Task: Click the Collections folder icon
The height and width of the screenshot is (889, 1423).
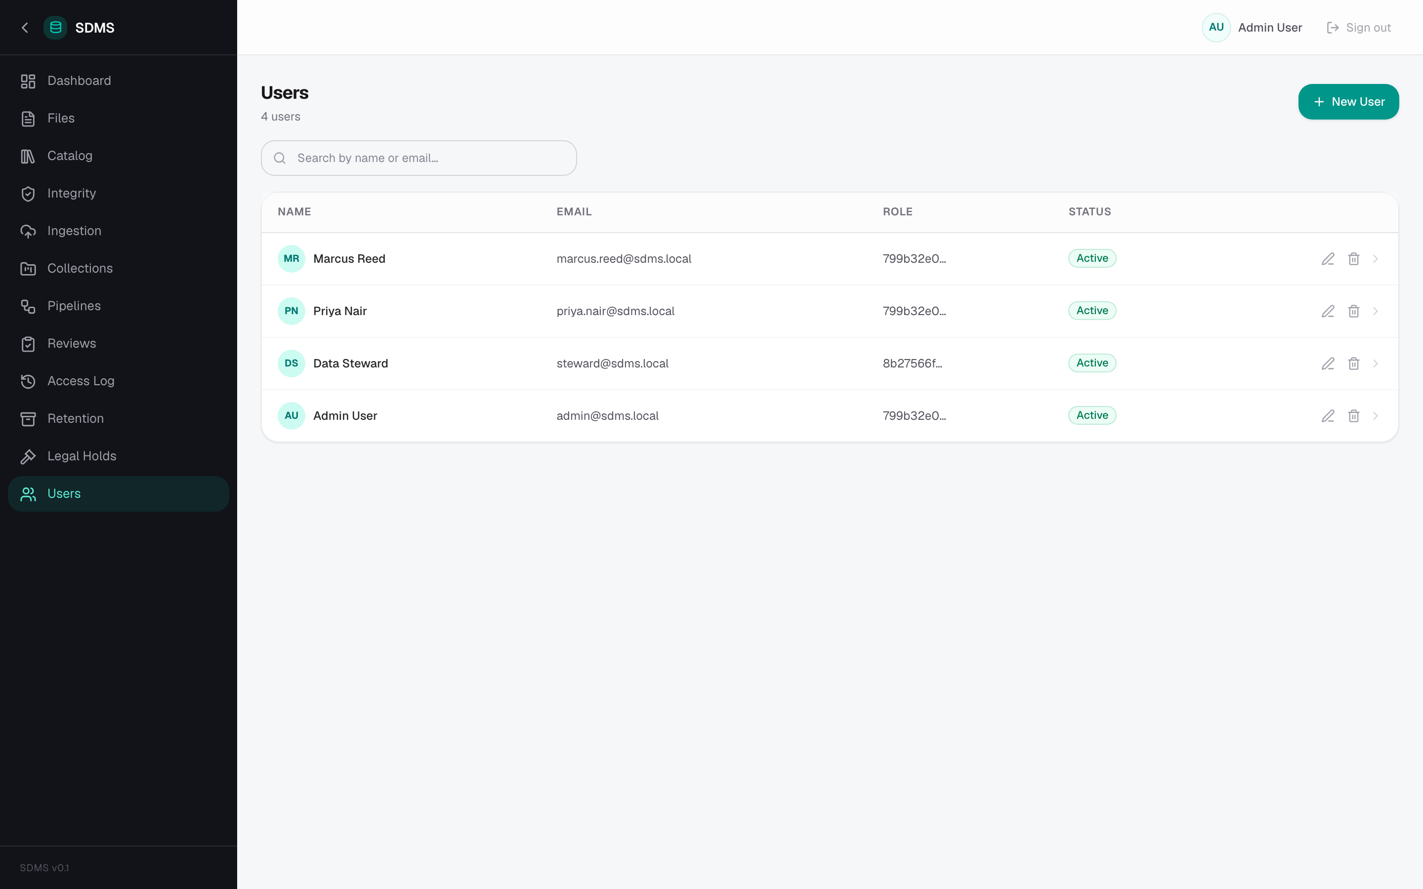Action: (x=28, y=269)
